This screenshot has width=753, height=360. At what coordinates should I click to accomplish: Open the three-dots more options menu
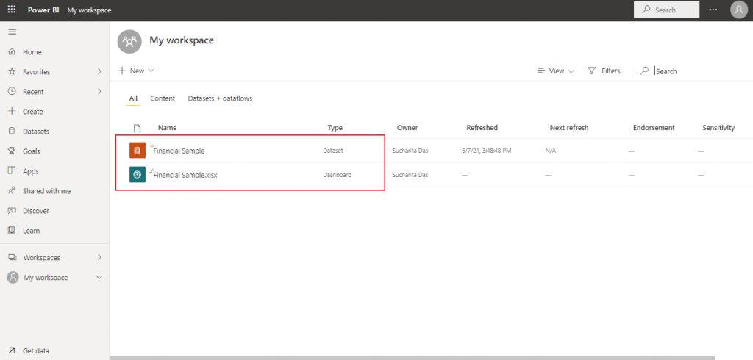tap(713, 10)
